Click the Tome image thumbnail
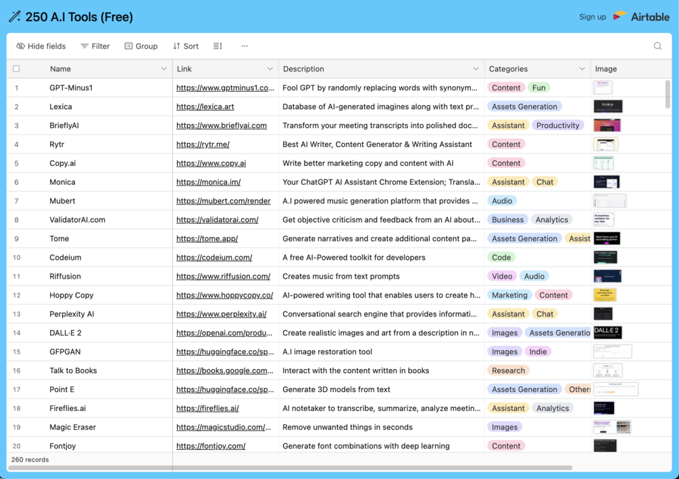This screenshot has width=679, height=479. [607, 239]
